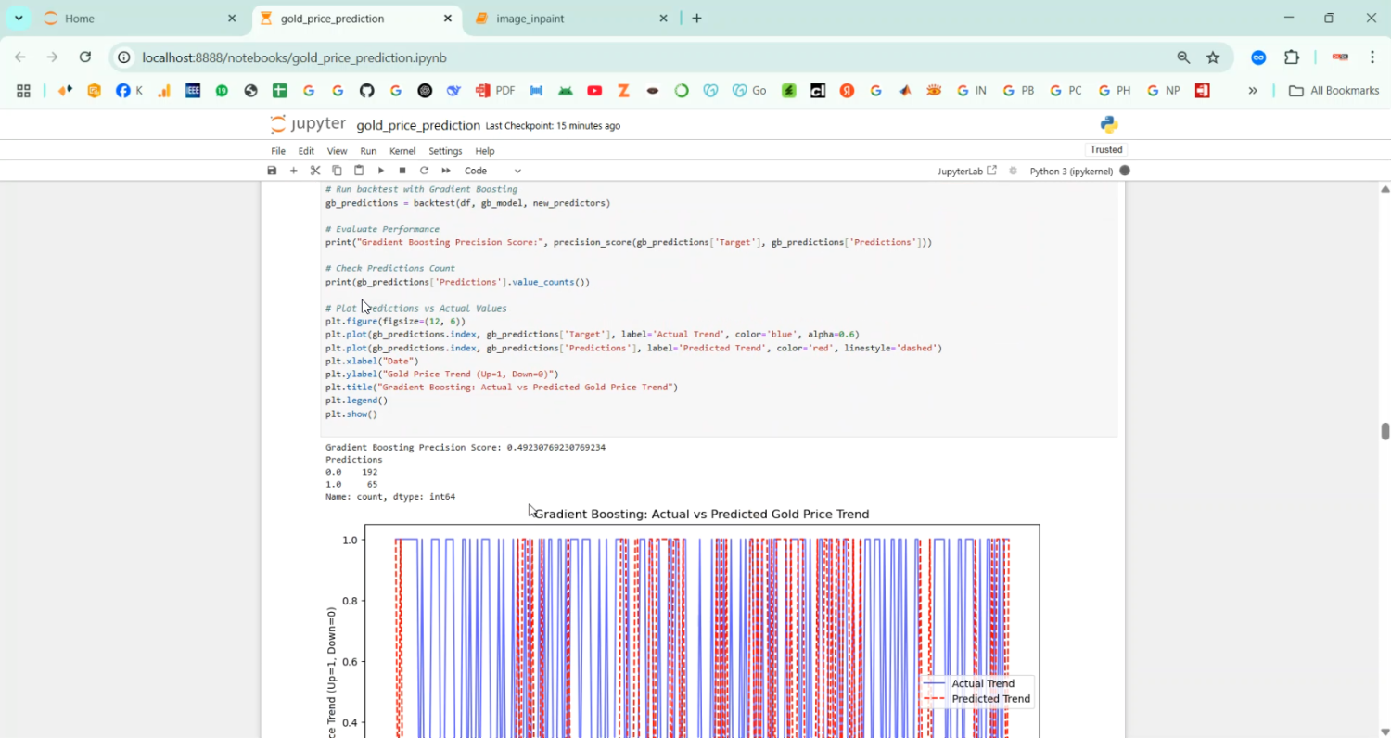This screenshot has height=738, width=1391.
Task: Open Chrome's three-dot menu
Action: point(1373,57)
